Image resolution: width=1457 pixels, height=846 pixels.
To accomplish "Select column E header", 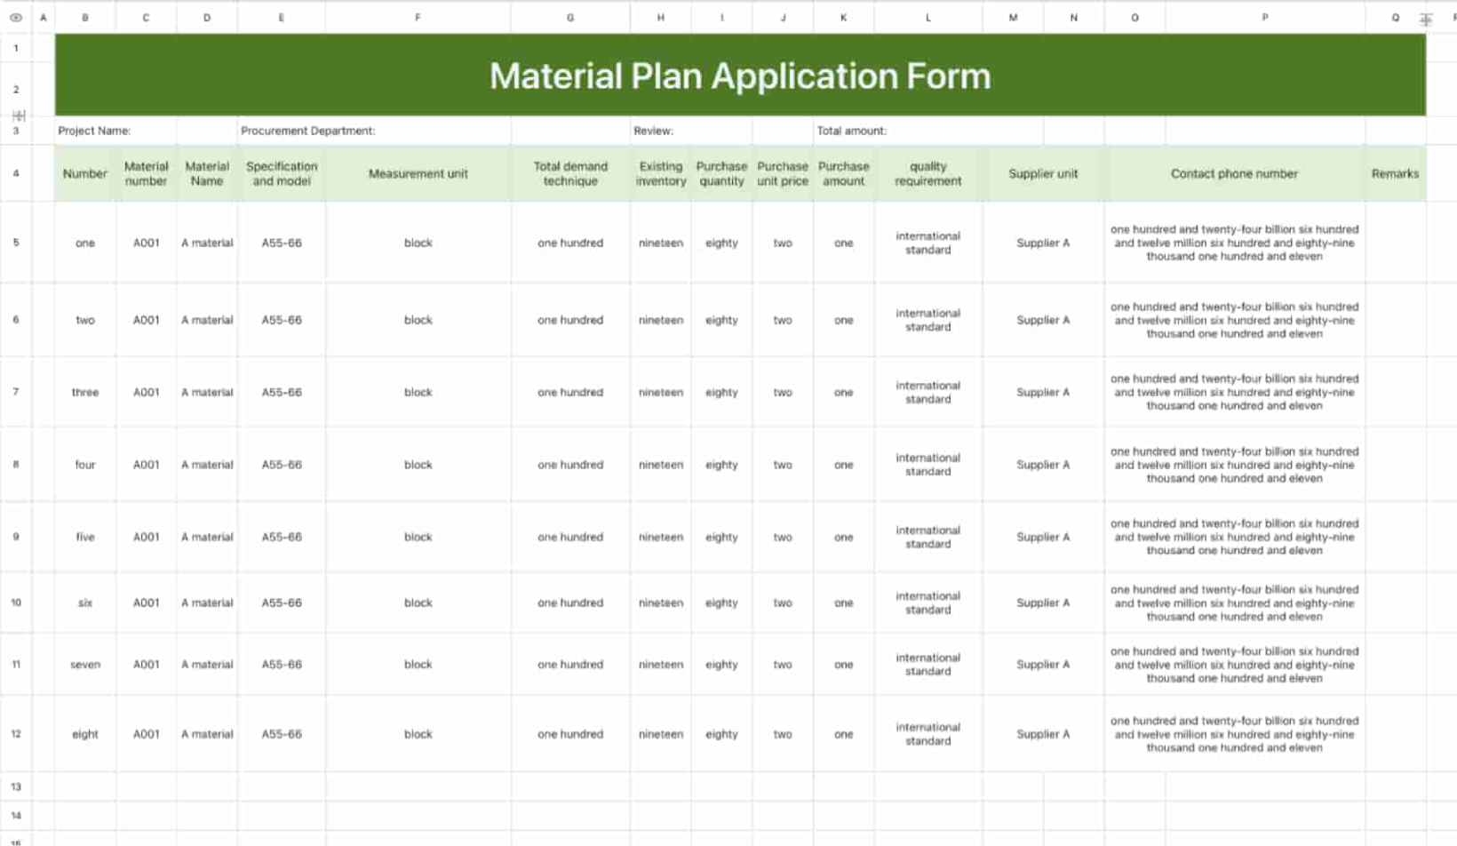I will coord(282,18).
